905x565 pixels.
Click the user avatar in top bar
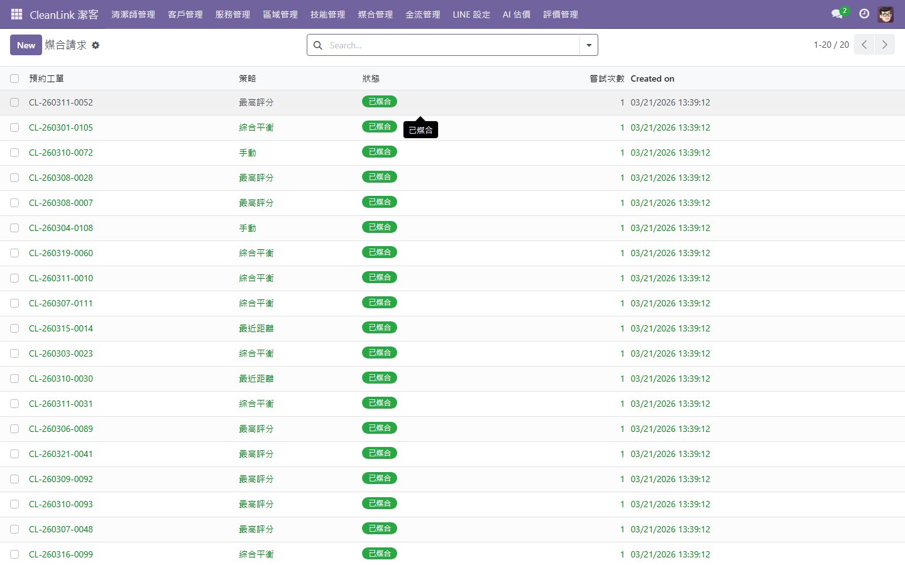coord(886,14)
